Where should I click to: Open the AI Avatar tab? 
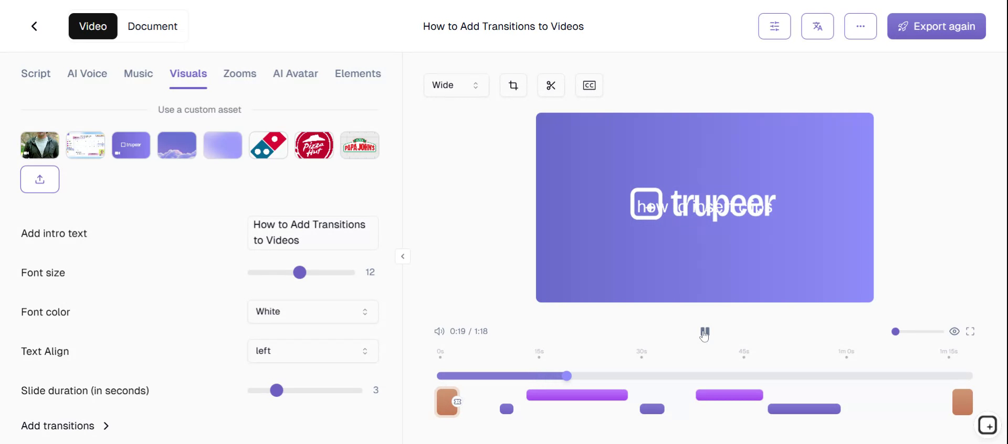pyautogui.click(x=296, y=73)
